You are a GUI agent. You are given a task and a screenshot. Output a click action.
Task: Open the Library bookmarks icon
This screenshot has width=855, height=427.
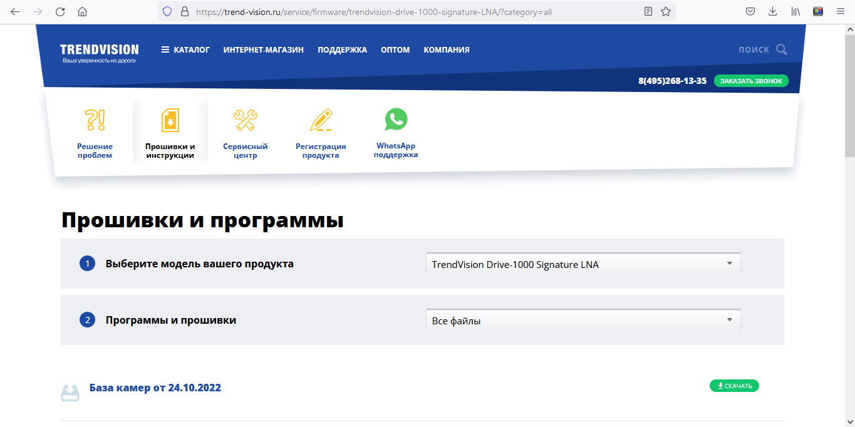tap(795, 11)
